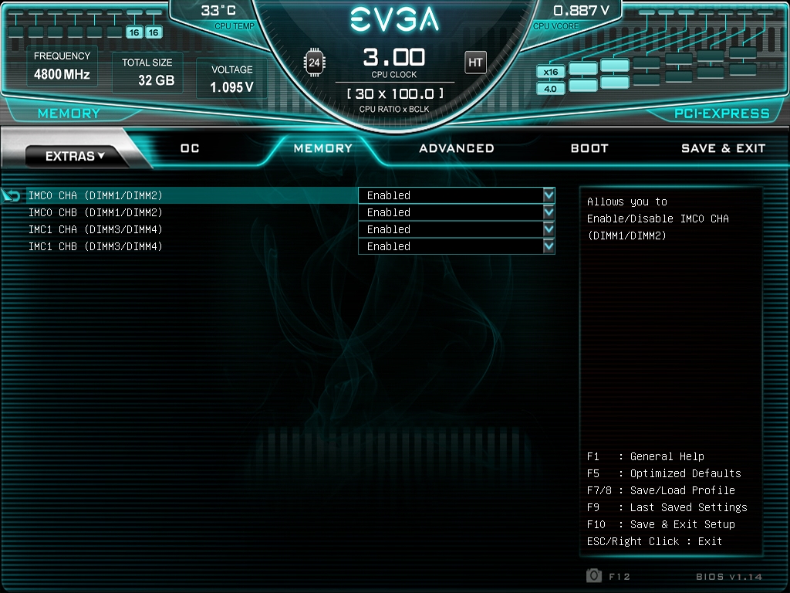Open the IMC1 CHA (DIMM3/DIMM4) dropdown arrow
Screen dimensions: 790x593
pyautogui.click(x=549, y=229)
